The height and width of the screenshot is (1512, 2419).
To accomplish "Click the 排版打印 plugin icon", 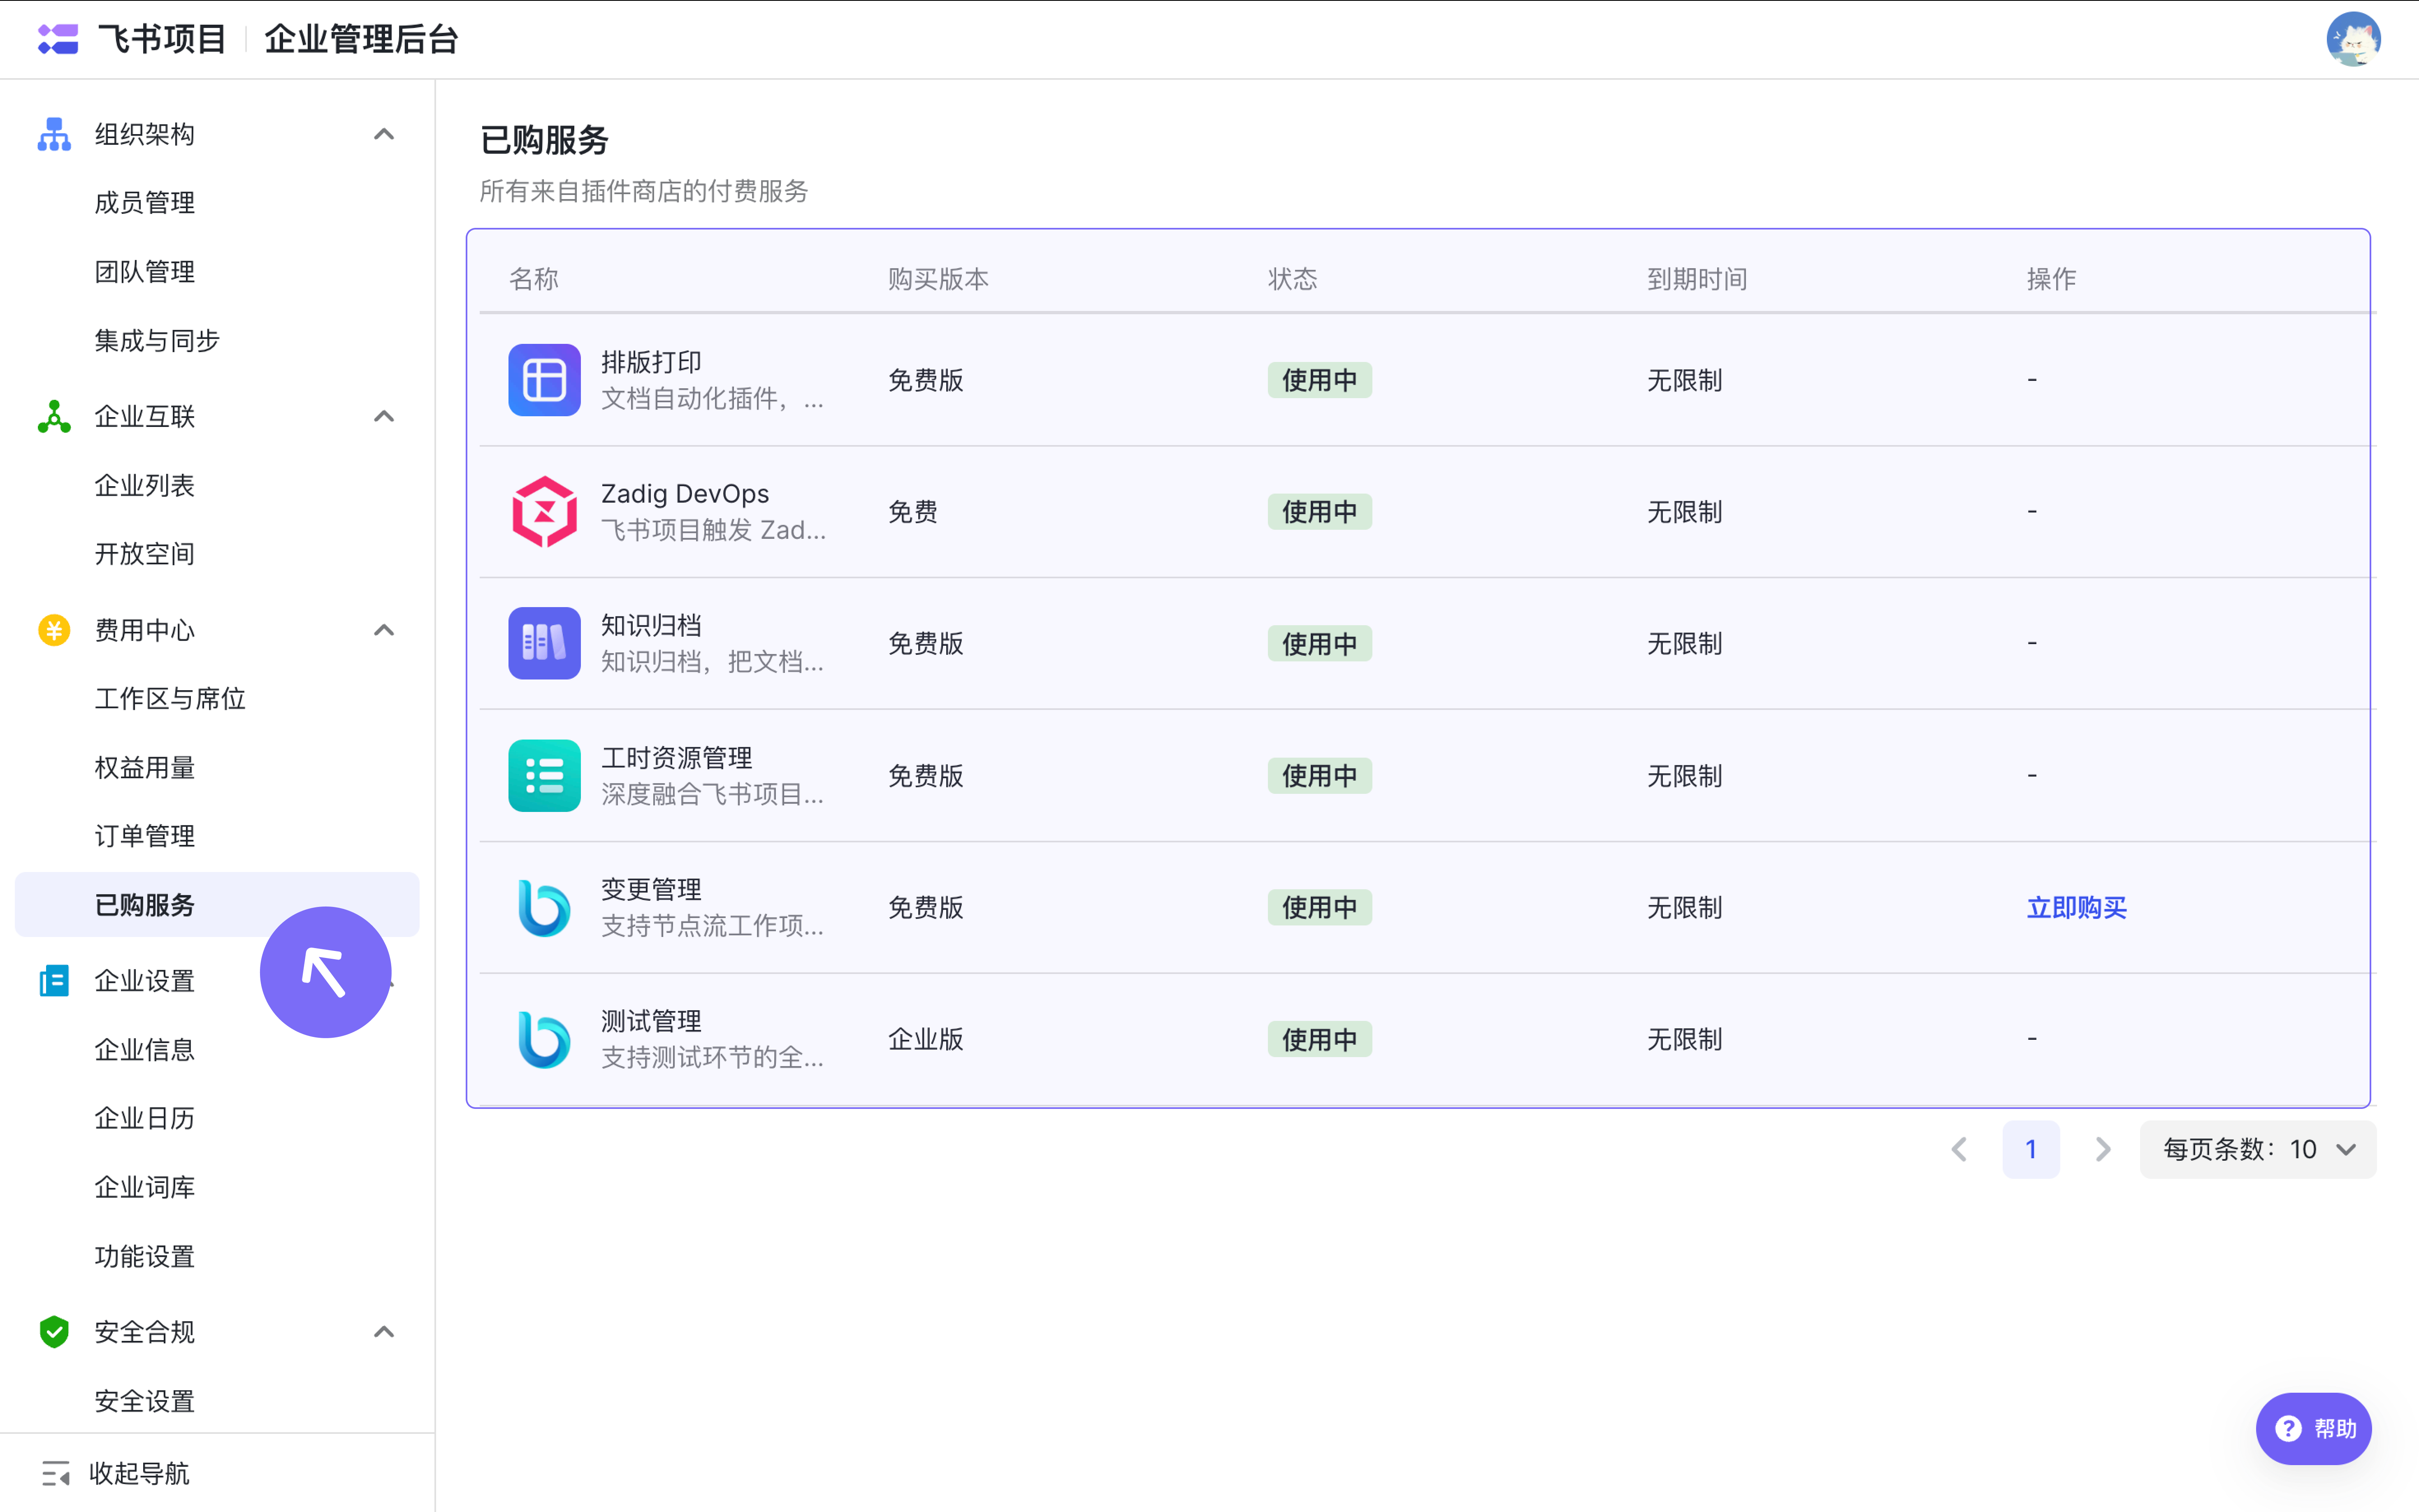I will [x=544, y=380].
